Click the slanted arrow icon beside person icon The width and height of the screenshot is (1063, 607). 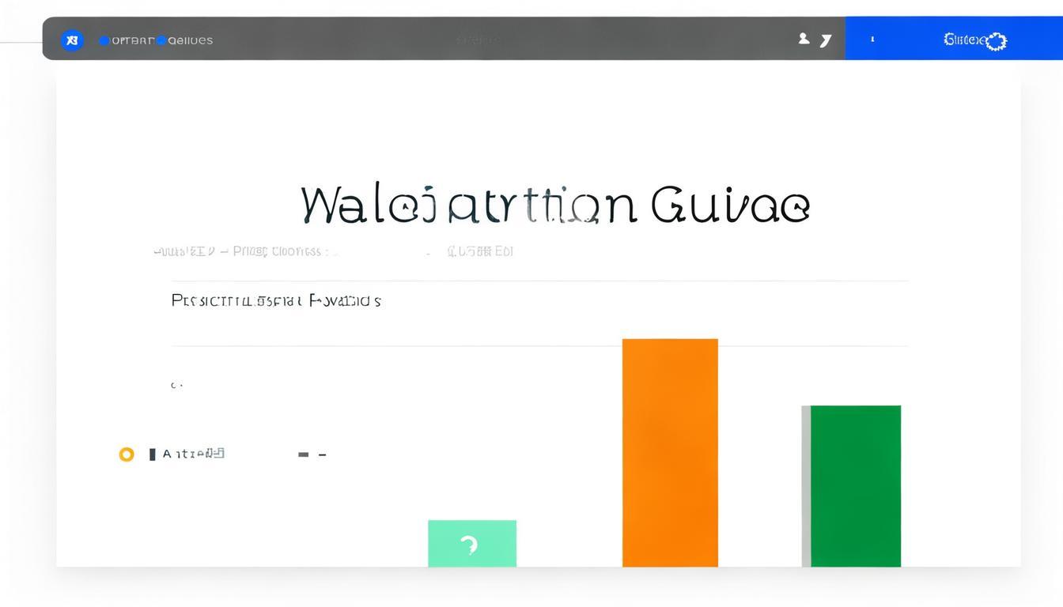[x=826, y=40]
